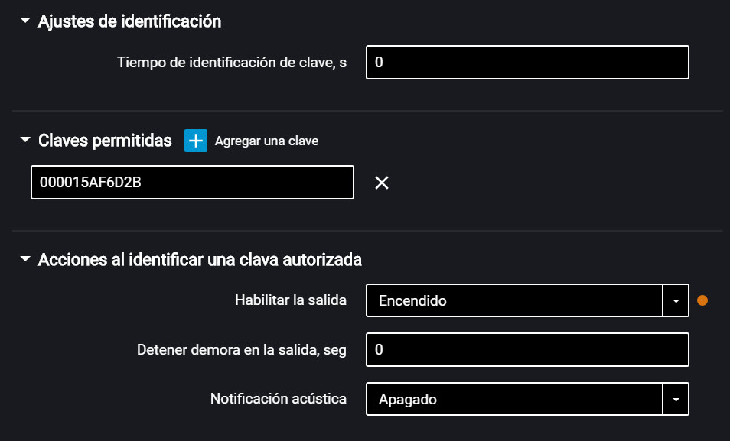This screenshot has height=441, width=730.
Task: Open the Encendido dropdown for Habilitar la salida
Action: [513, 300]
